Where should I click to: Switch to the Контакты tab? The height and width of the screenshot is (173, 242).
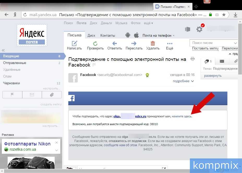pyautogui.click(x=107, y=35)
